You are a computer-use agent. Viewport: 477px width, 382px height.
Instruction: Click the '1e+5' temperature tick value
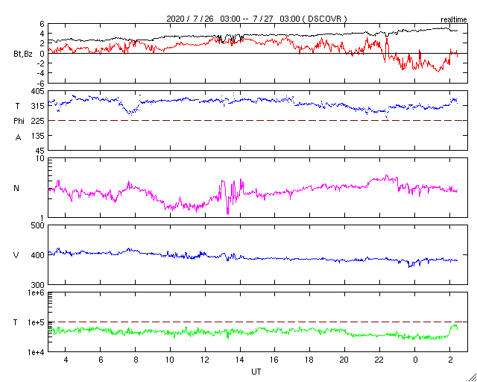37,322
